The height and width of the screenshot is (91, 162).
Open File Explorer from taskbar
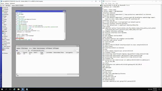click(18, 89)
